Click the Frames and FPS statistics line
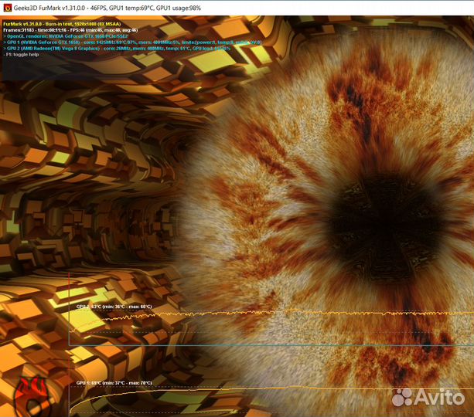 (70, 29)
